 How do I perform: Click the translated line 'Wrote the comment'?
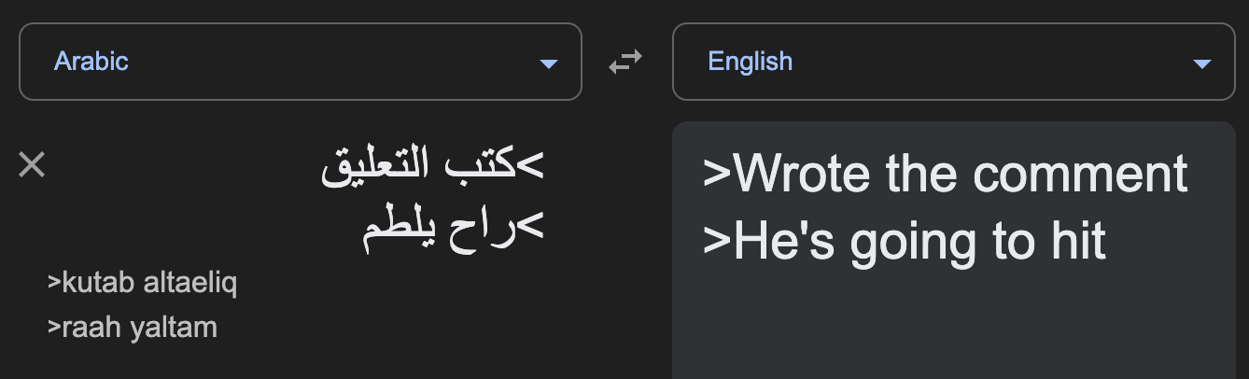click(945, 173)
